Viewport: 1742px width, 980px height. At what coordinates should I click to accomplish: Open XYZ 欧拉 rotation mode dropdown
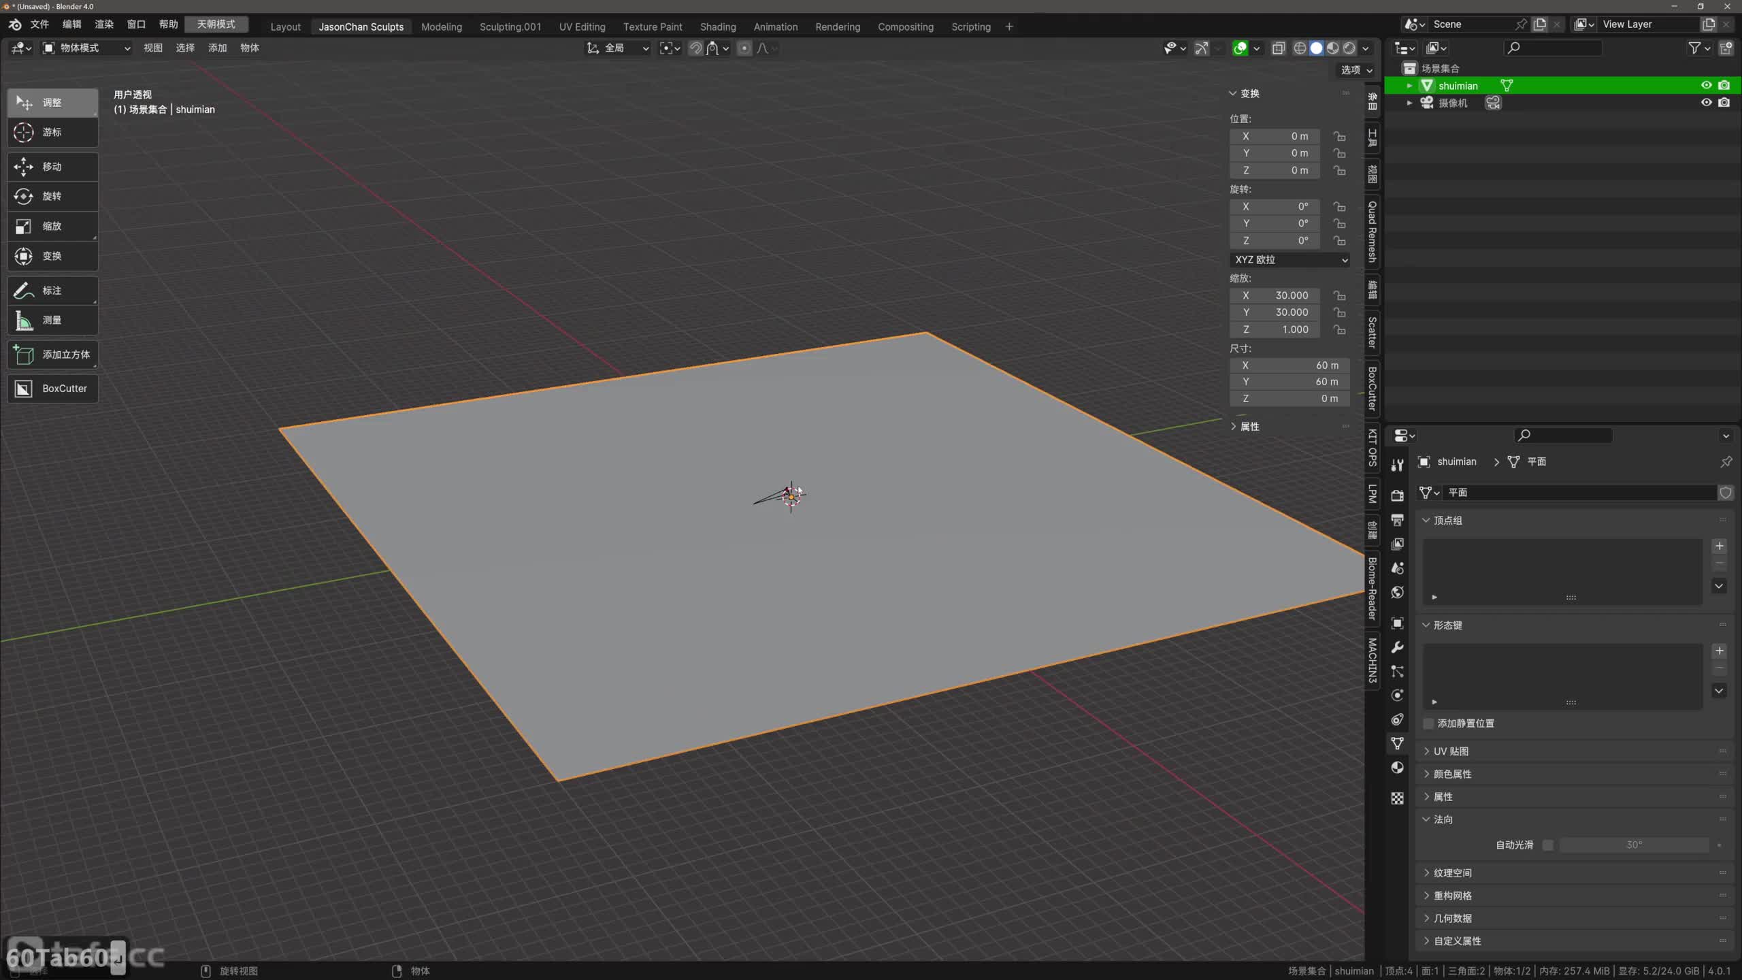coord(1289,259)
